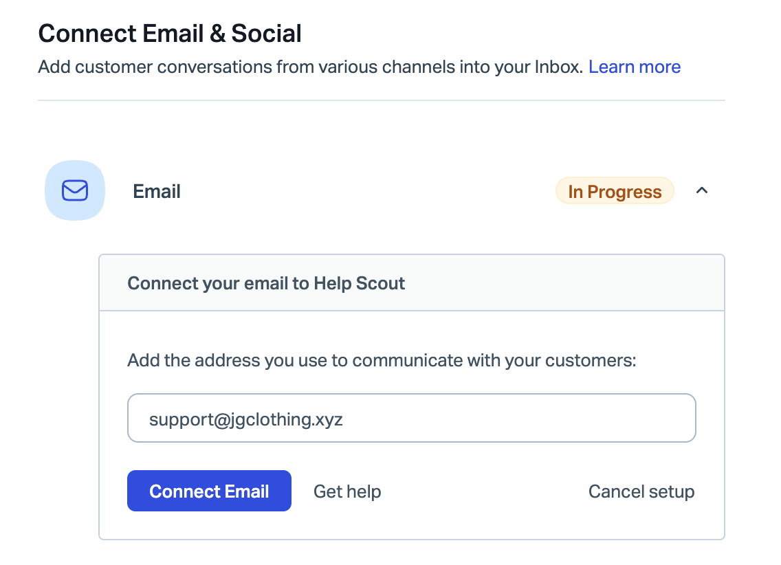
Task: Collapse the Email section with the chevron
Action: click(701, 191)
